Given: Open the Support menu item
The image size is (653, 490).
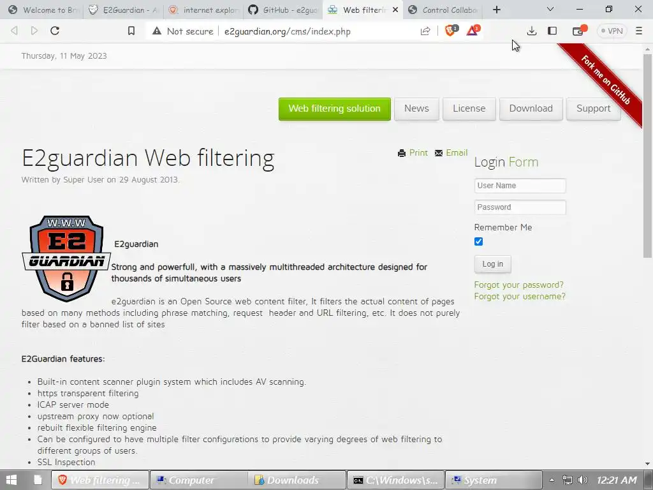Looking at the screenshot, I should tap(594, 108).
